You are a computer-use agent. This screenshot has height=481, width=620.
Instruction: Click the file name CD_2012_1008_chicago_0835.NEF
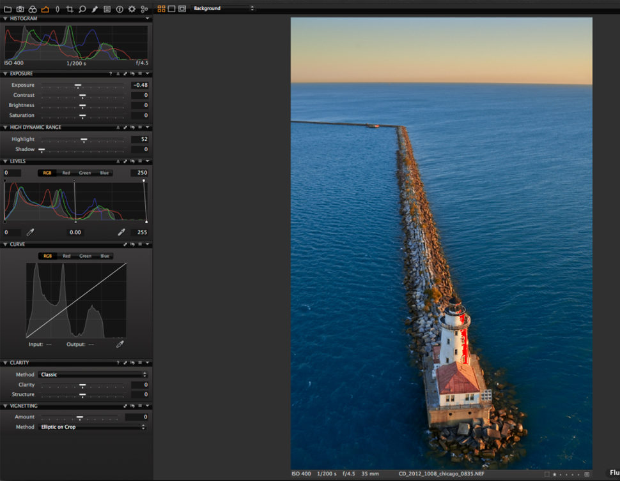tap(441, 474)
